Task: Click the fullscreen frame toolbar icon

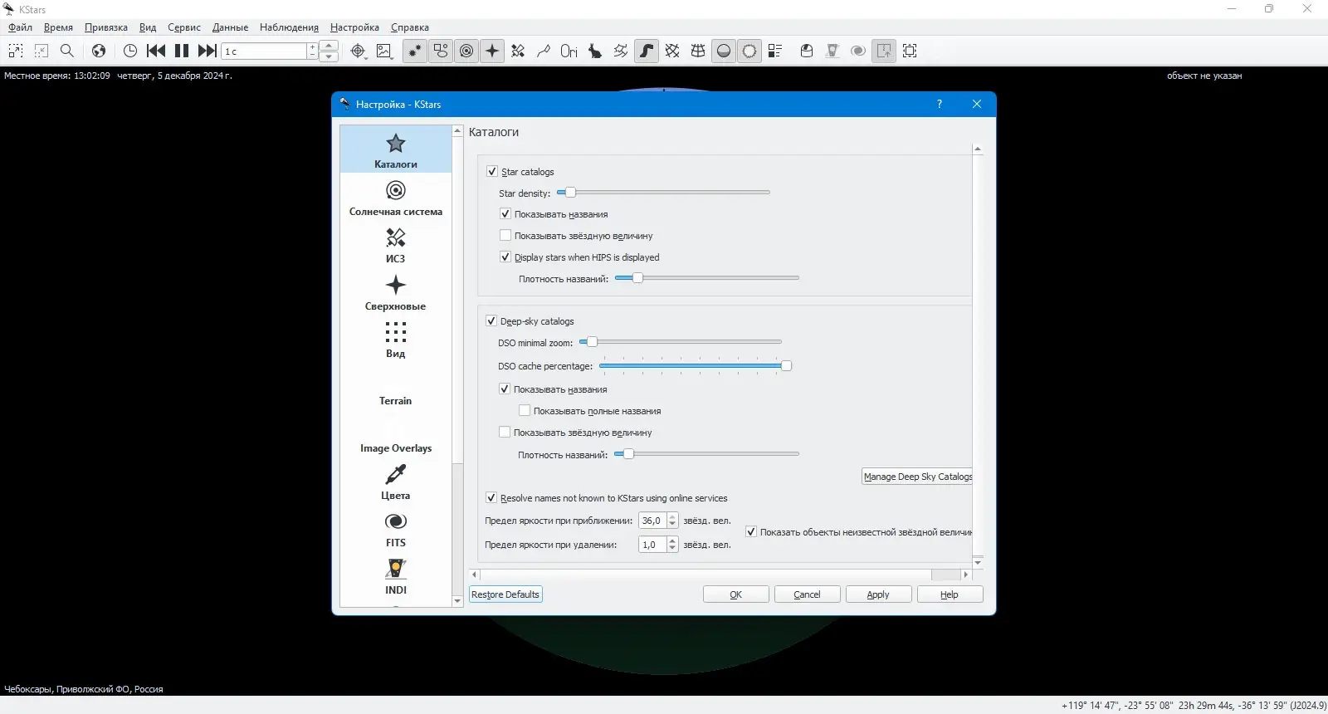Action: tap(910, 51)
